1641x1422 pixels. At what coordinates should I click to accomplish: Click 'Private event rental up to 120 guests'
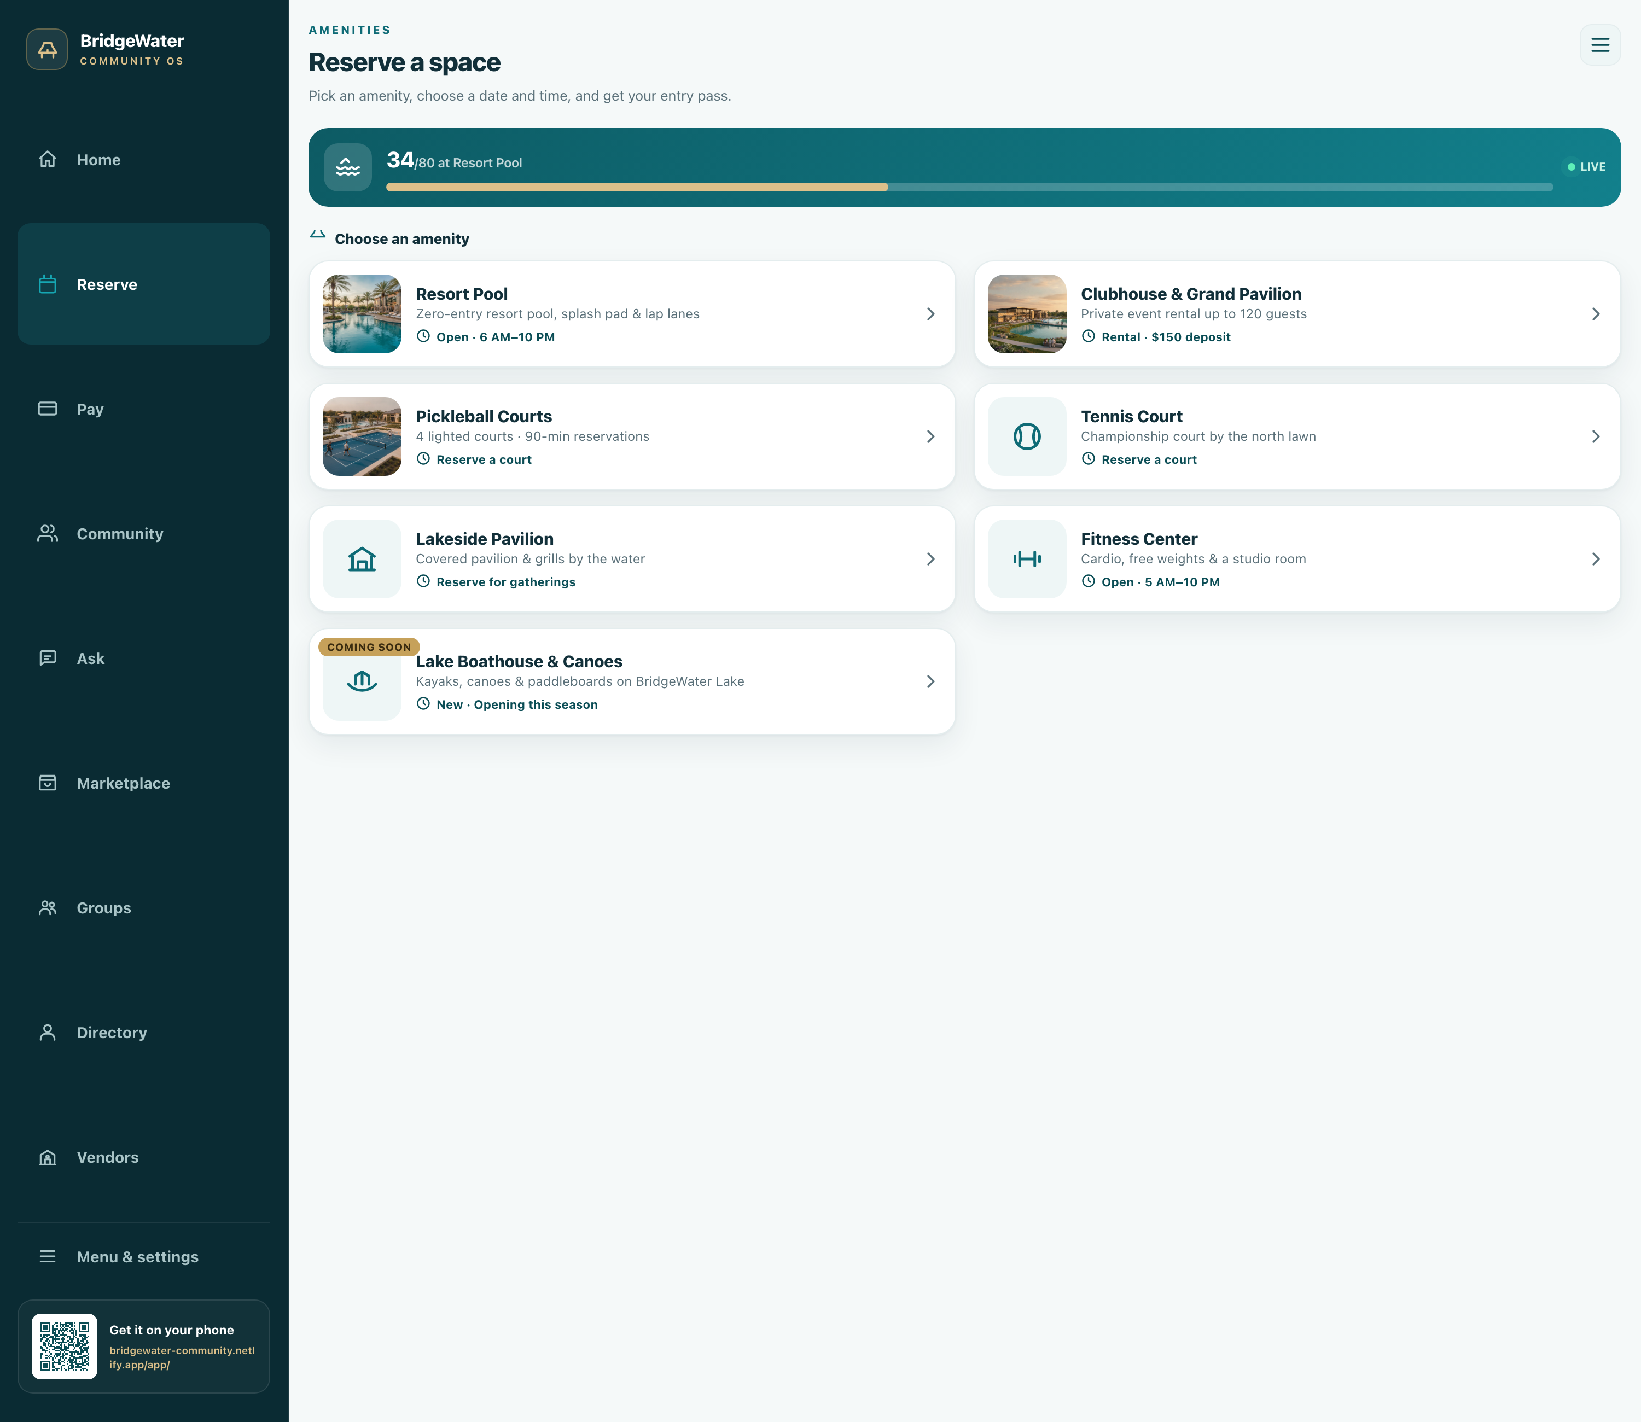click(1194, 313)
